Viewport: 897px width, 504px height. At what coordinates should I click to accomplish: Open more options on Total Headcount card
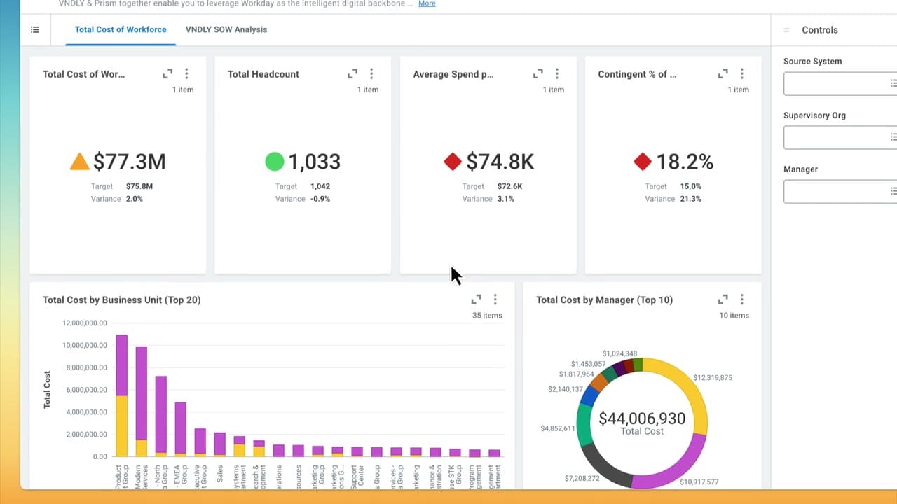371,73
